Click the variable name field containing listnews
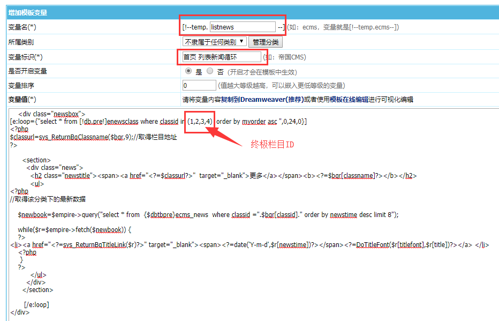 pos(242,27)
